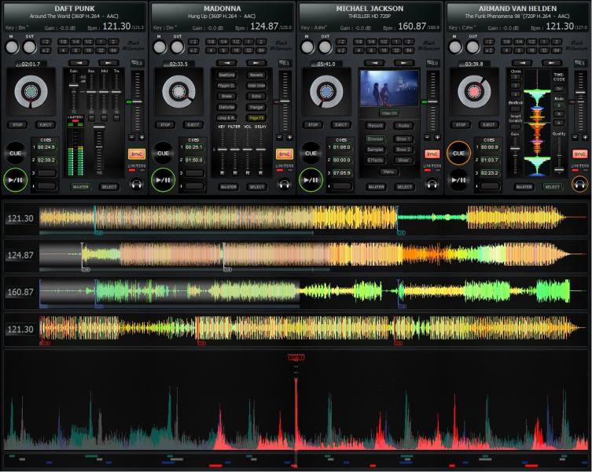Viewport: 592px width, 472px height.
Task: Switch Michael Jackson panel to previous page arrow
Action: click(x=375, y=63)
